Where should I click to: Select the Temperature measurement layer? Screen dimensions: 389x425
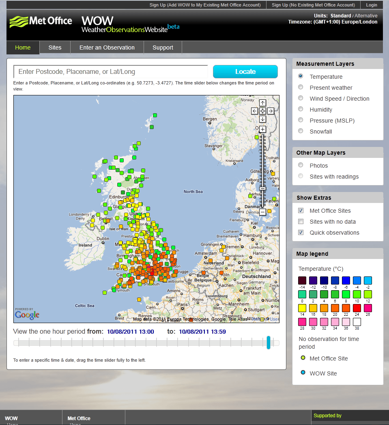point(301,76)
